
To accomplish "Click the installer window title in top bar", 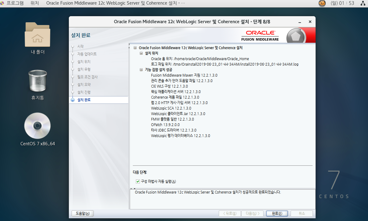I will pyautogui.click(x=115, y=3).
